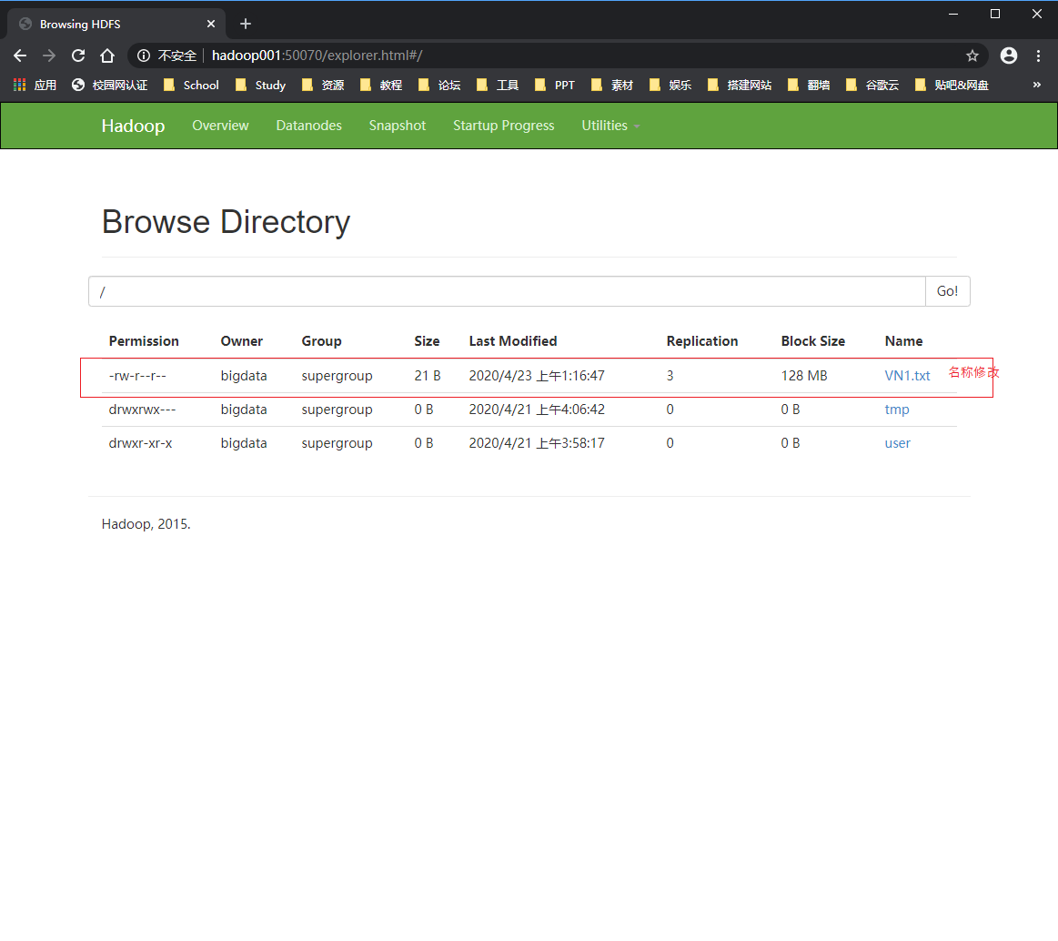Open Chrome three-dot menu
This screenshot has height=941, width=1058.
click(x=1038, y=56)
